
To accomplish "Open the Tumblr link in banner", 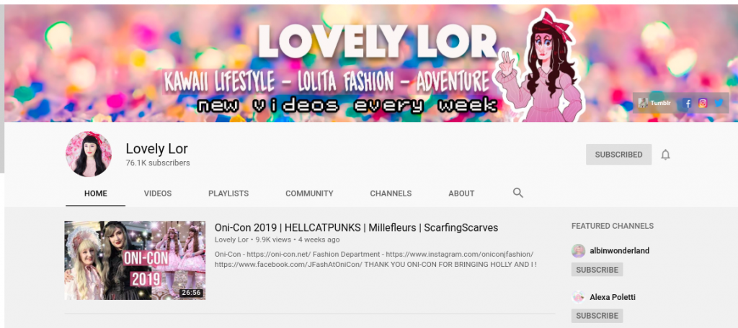I will 654,103.
